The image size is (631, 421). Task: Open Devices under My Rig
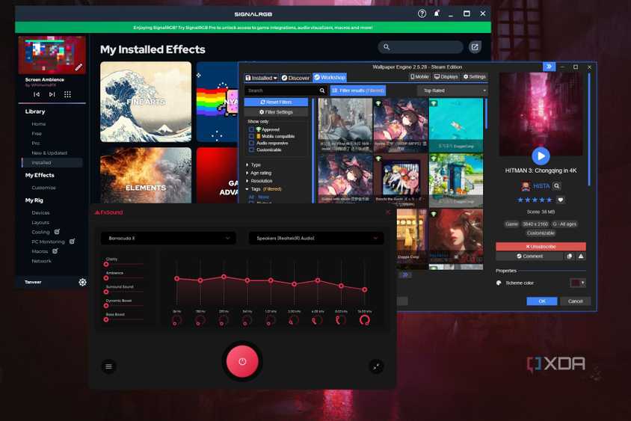40,212
